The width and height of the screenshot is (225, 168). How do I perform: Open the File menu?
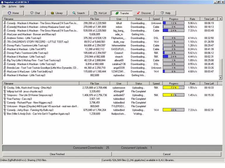(4, 6)
